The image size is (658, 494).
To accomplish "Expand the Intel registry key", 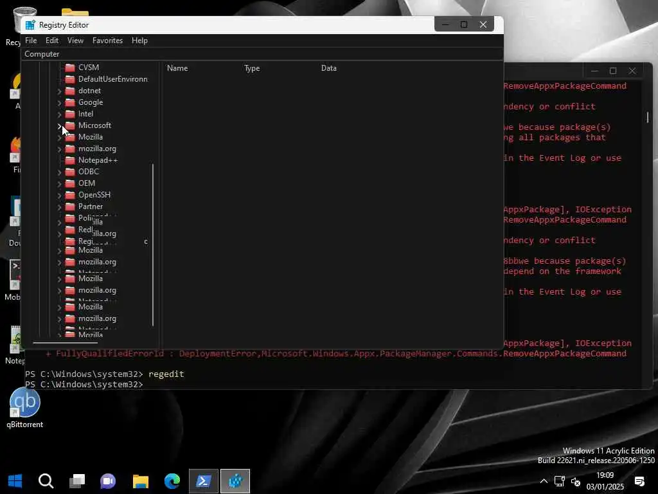I will tap(59, 114).
